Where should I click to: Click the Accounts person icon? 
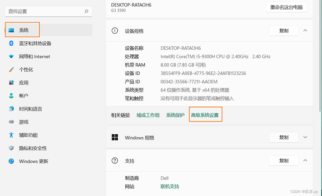pyautogui.click(x=11, y=96)
